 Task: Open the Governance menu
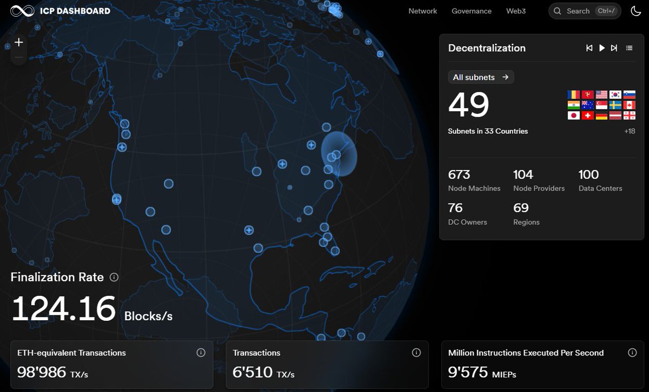(472, 11)
